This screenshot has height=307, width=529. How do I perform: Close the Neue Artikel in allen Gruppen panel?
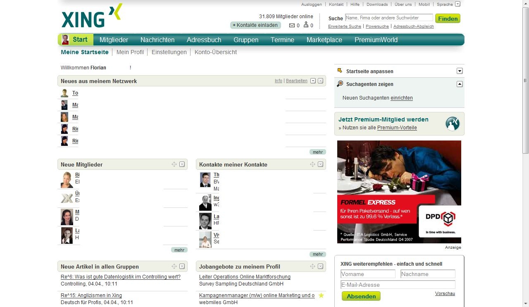coord(182,267)
